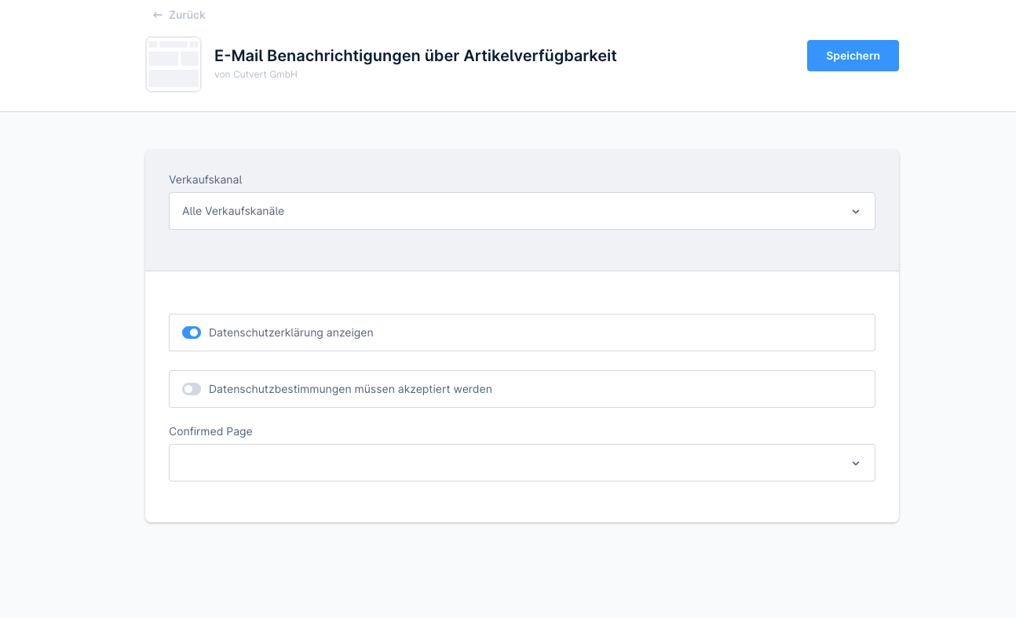1016x618 pixels.
Task: Click the "Verkaufskanal" field label
Action: tap(206, 180)
